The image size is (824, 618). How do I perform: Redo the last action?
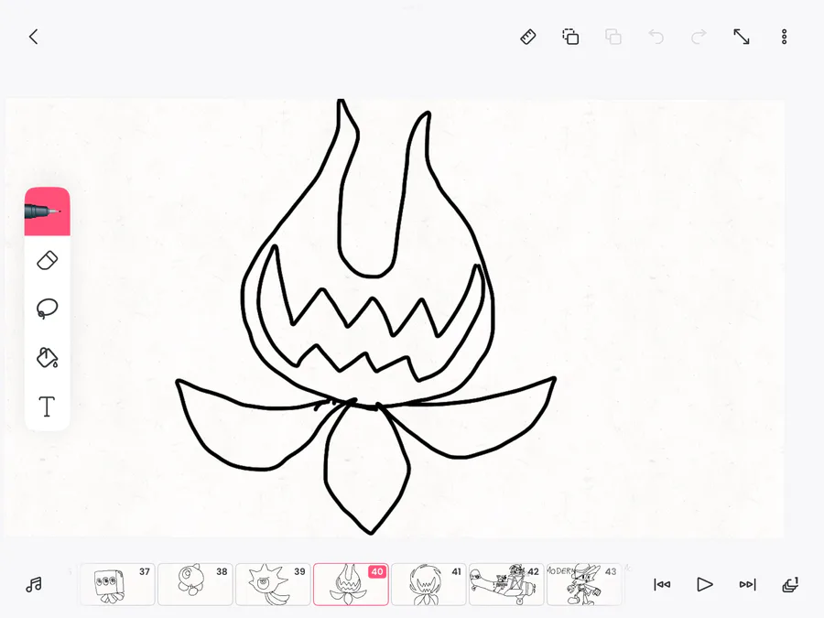coord(699,37)
